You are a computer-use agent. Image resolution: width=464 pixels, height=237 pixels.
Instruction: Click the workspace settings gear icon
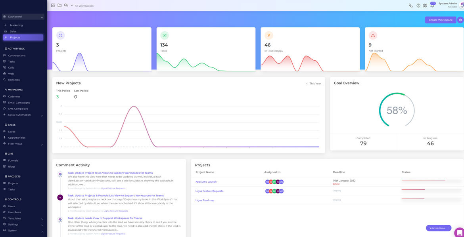click(x=460, y=20)
